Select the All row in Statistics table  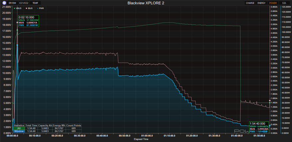[19, 128]
